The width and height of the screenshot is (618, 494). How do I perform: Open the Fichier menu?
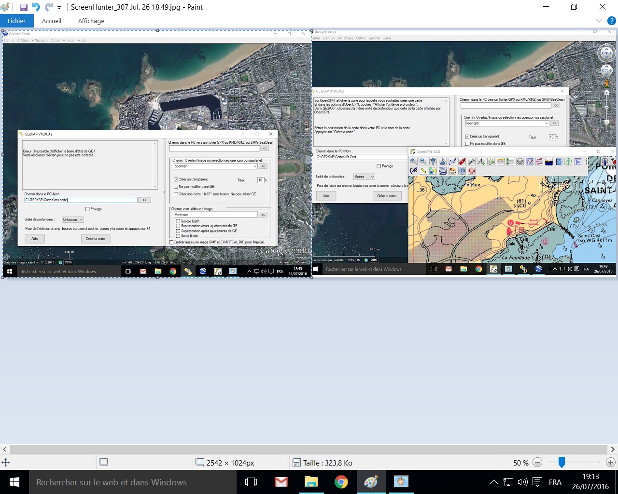point(16,21)
